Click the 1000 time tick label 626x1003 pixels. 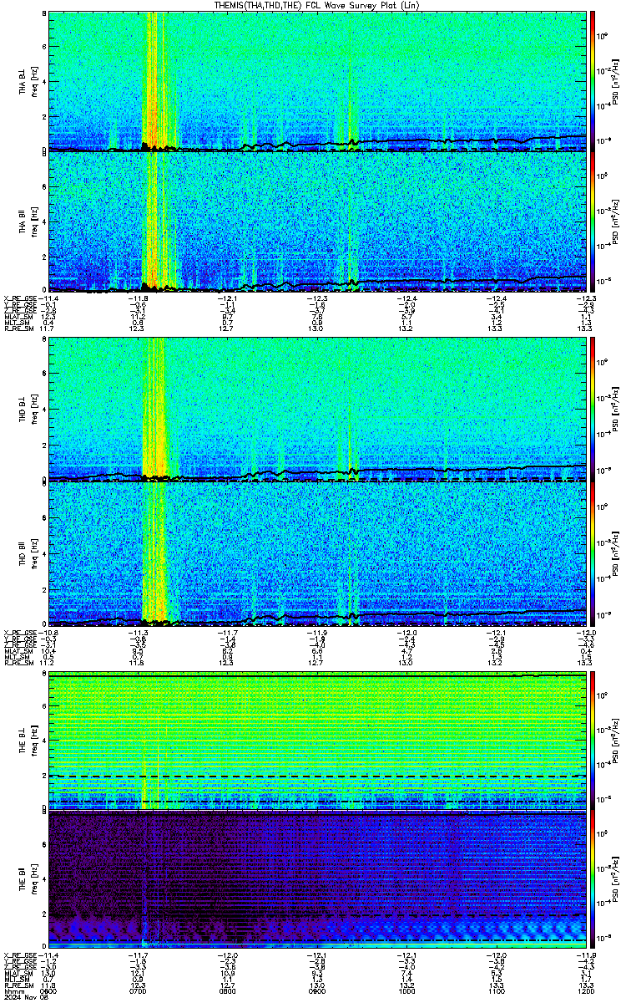407,991
